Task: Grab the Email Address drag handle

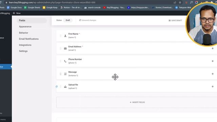Action: tap(60, 48)
